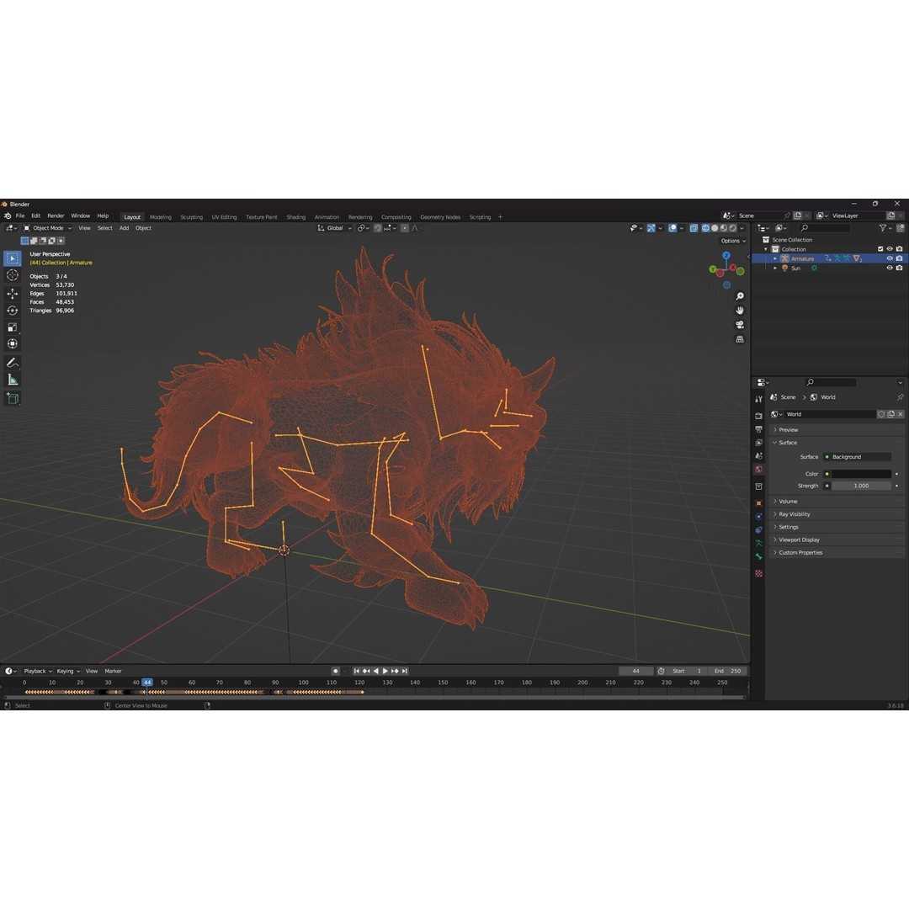The width and height of the screenshot is (909, 909).
Task: Open Object Constraints properties tab
Action: 758,530
